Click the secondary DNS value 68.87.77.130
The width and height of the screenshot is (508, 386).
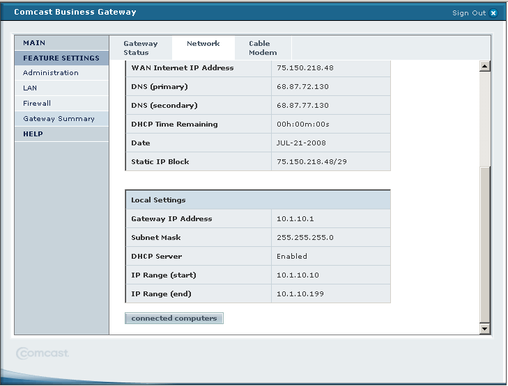302,106
